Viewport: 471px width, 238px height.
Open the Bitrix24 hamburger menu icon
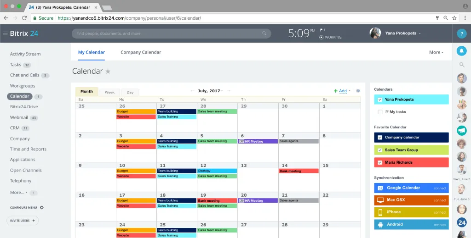(x=5, y=33)
